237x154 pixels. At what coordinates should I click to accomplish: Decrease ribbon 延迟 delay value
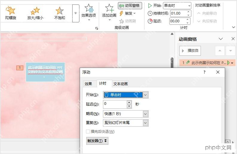point(187,23)
